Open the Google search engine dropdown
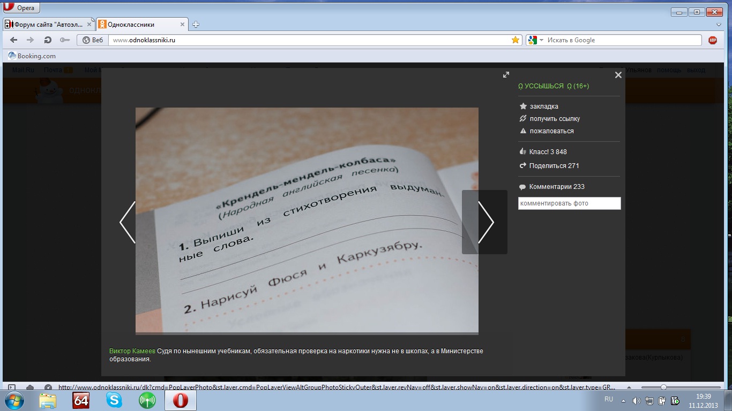 pos(541,40)
